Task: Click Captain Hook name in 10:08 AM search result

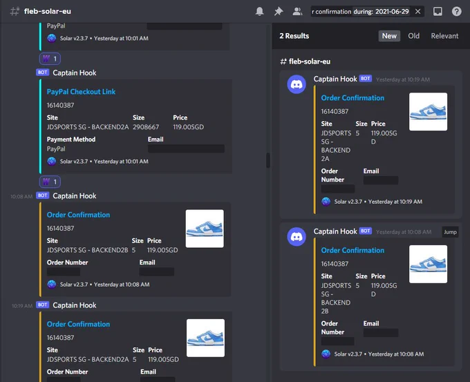Action: point(335,231)
